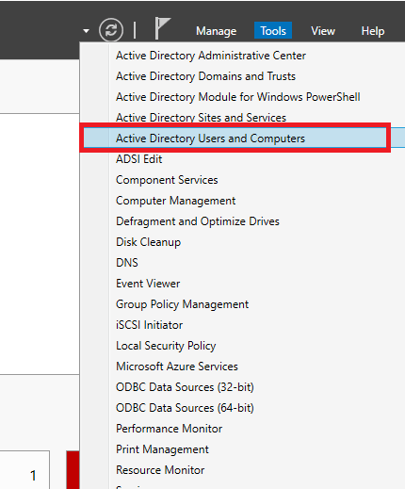Open Group Policy Management
Screen dimensions: 405x489
point(182,304)
